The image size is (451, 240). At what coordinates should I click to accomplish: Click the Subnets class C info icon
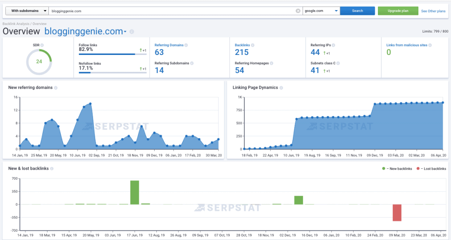pos(338,63)
